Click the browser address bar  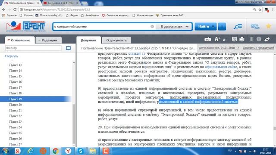pos(135,9)
